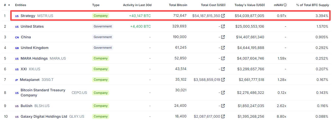Sort by Type column header
This screenshot has height=121, width=332.
[96, 5]
